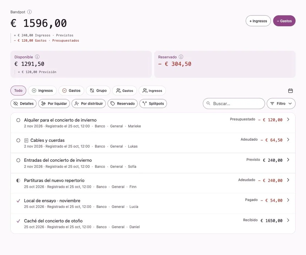Show info about Disponible balance
The height and width of the screenshot is (255, 306).
pos(37,57)
